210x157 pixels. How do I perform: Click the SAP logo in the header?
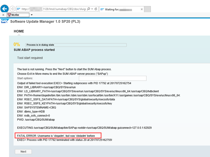tap(5, 21)
